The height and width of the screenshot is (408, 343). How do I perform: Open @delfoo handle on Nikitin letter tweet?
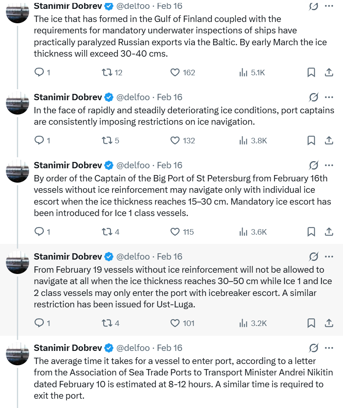(133, 348)
